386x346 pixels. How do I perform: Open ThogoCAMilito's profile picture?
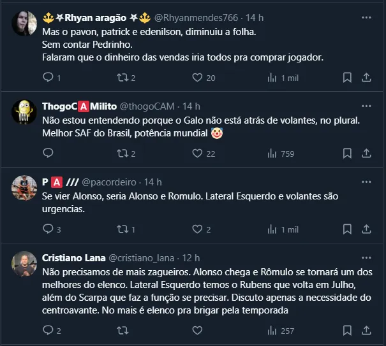(24, 113)
